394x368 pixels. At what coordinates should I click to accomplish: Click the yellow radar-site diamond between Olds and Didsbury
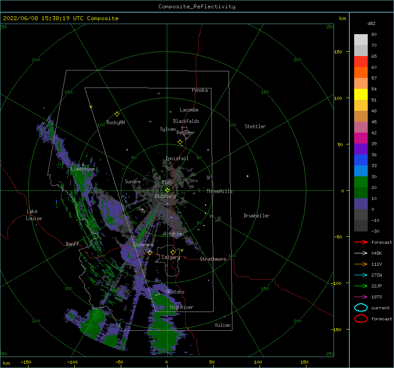tap(167, 190)
